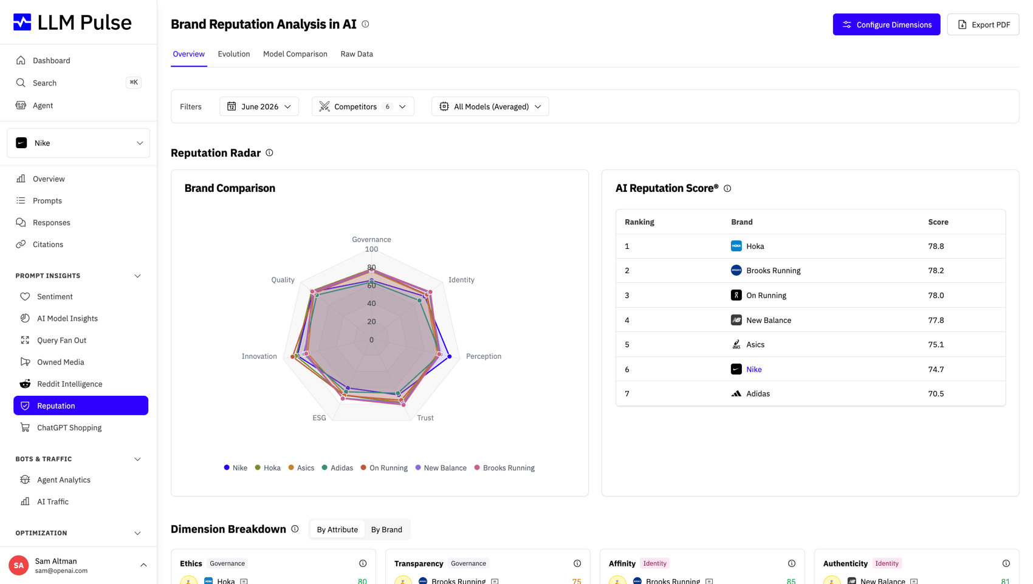
Task: Switch to the Model Comparison tab
Action: tap(295, 54)
